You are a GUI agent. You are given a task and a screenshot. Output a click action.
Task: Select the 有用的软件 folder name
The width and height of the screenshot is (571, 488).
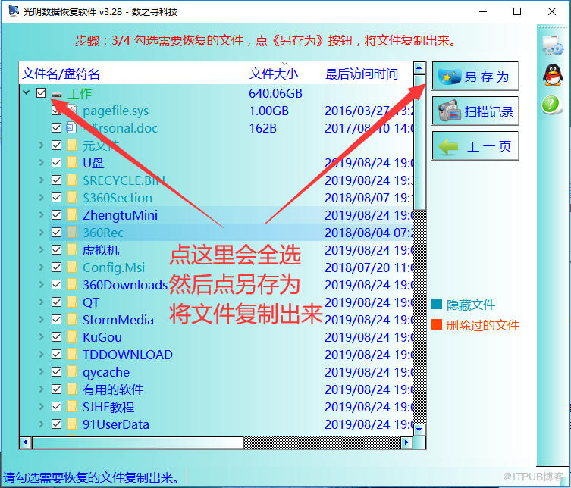tap(113, 389)
